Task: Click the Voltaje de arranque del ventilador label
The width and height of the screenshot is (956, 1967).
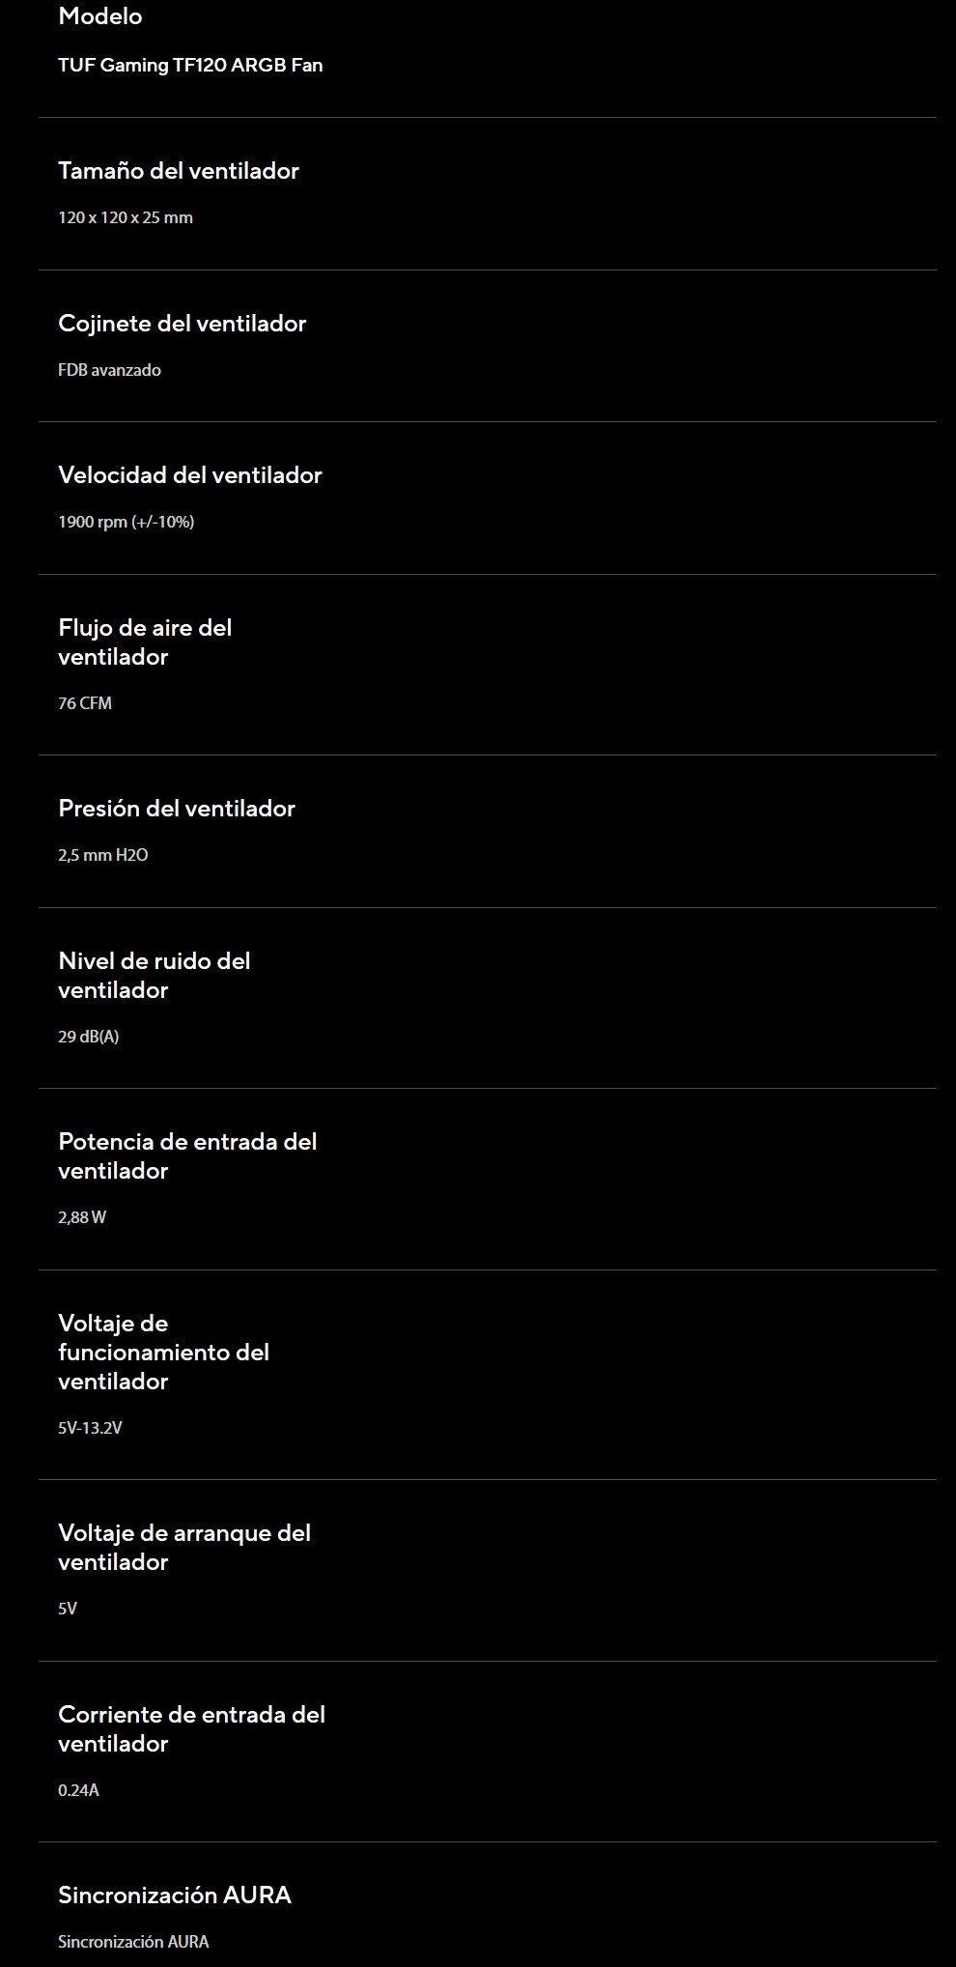Action: tap(184, 1548)
